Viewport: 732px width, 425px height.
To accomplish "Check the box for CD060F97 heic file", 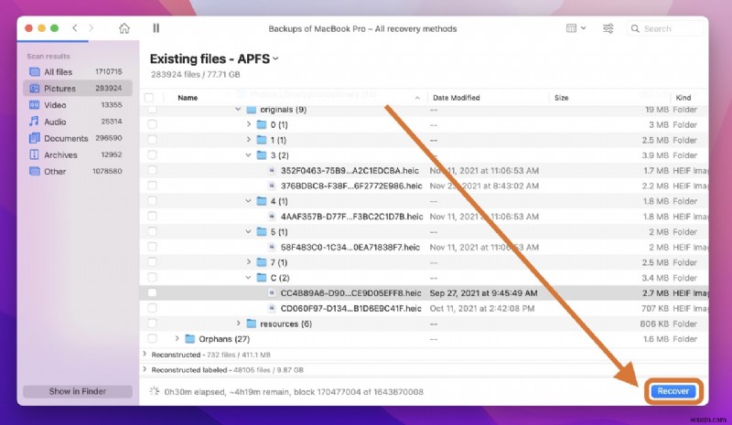I will (152, 308).
